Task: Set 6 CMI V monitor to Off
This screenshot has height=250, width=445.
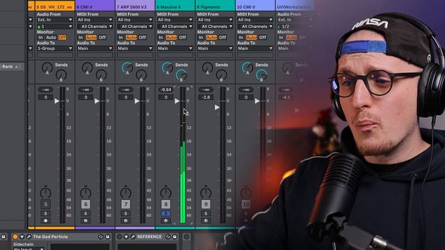Action: [102, 37]
